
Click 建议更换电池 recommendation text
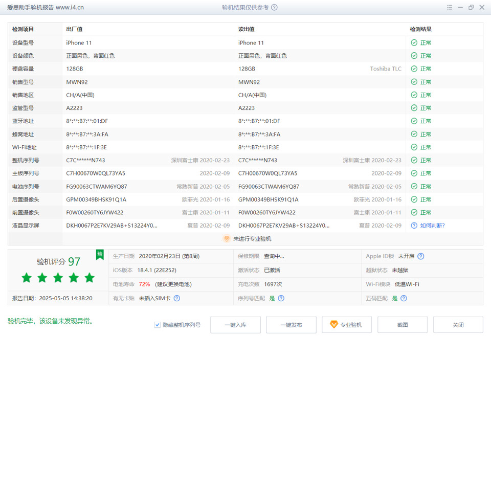click(x=173, y=284)
